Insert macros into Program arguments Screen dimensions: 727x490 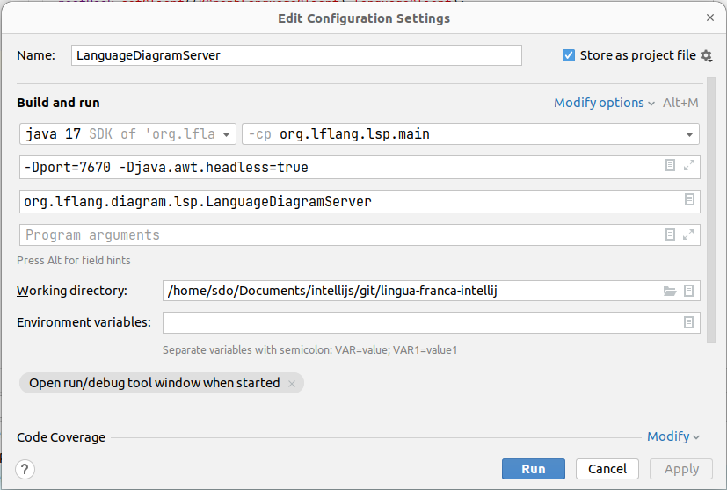[671, 234]
